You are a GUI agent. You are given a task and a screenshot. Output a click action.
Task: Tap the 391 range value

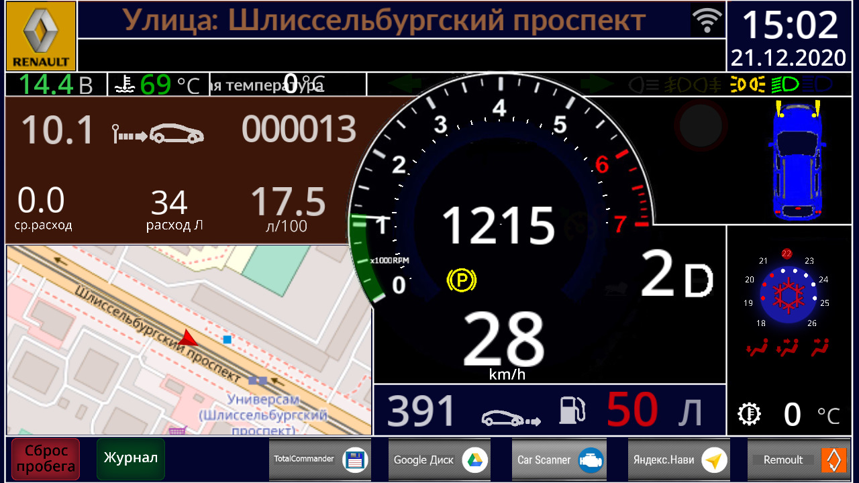point(421,411)
